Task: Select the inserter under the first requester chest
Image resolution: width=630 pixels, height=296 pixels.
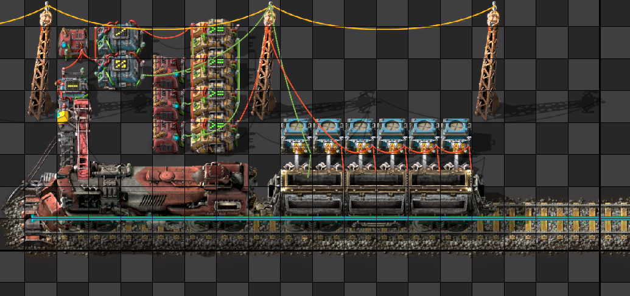Action: (296, 158)
